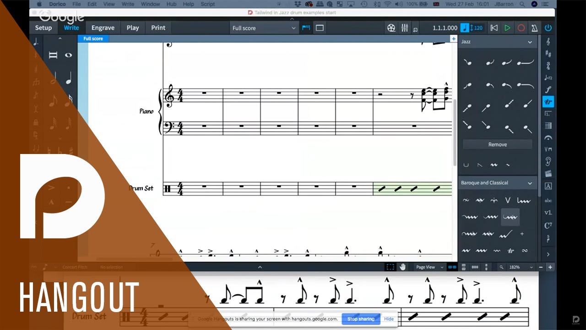Open the Print mode tab
The height and width of the screenshot is (330, 586).
[158, 28]
